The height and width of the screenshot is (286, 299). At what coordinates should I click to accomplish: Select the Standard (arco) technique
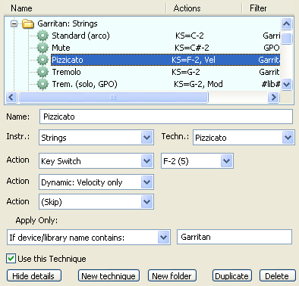point(80,36)
